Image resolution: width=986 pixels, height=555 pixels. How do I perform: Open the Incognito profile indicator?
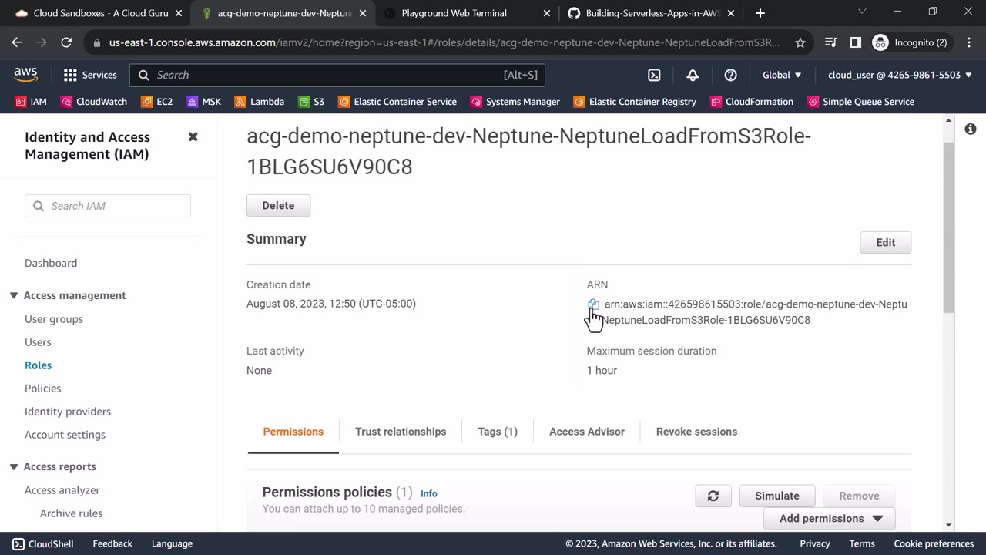[x=911, y=42]
